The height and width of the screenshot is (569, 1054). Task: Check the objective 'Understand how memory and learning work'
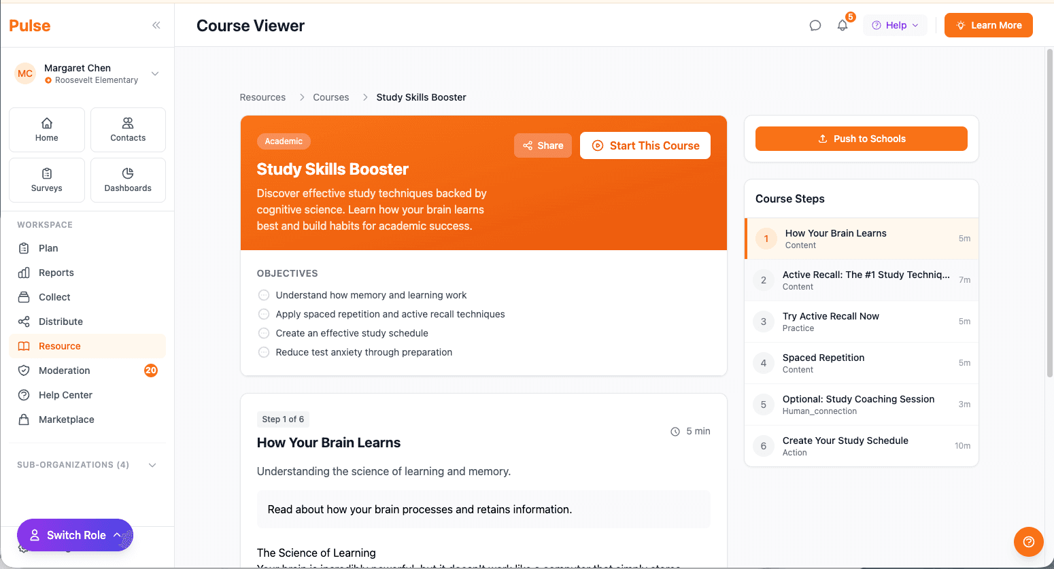(x=264, y=295)
